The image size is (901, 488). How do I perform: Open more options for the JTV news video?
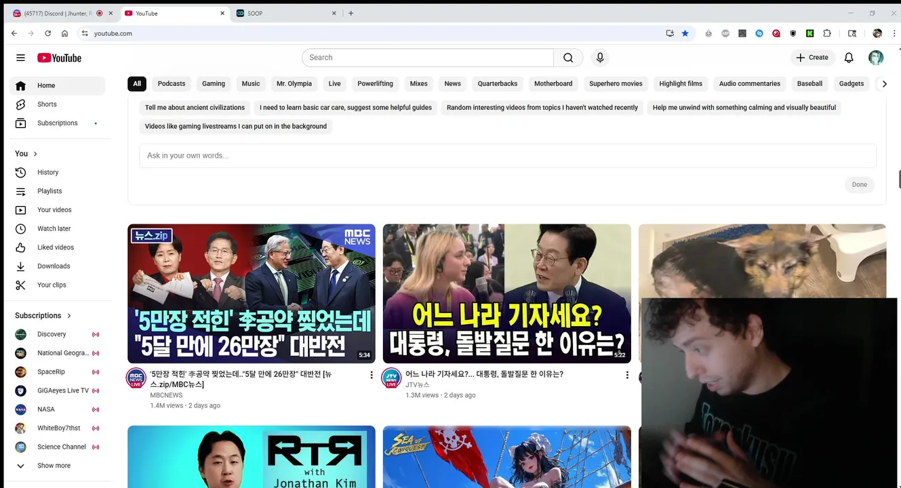[x=626, y=375]
